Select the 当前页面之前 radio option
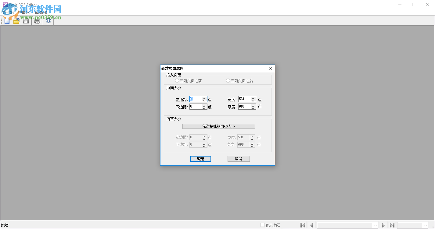The image size is (435, 229). 177,80
